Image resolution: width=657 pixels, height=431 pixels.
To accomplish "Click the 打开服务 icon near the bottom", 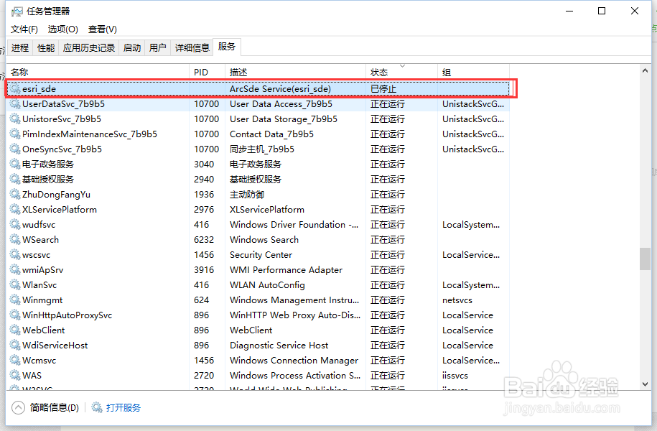I will coord(97,407).
